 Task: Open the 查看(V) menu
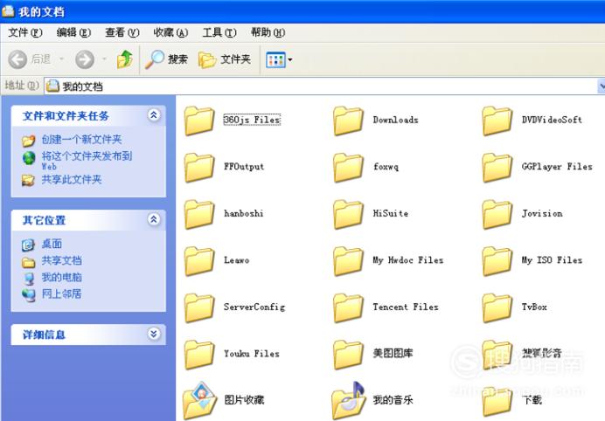(122, 33)
